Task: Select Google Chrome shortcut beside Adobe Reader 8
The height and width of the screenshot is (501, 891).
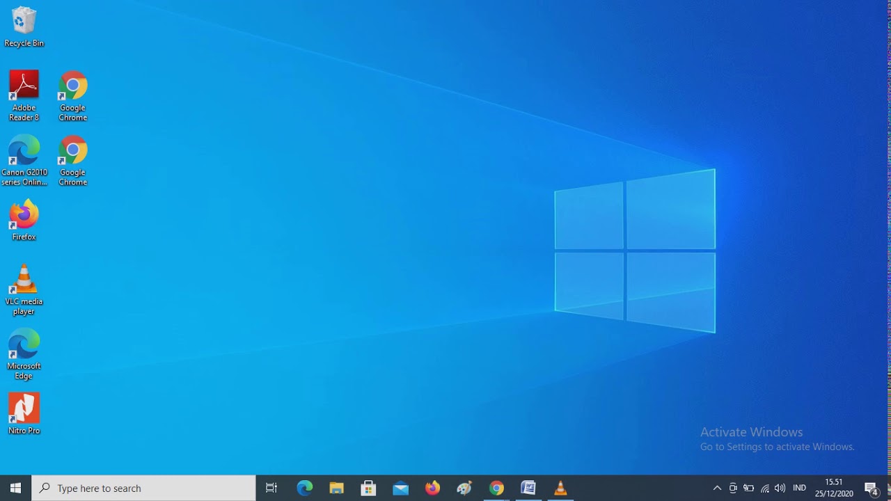Action: coord(73,96)
